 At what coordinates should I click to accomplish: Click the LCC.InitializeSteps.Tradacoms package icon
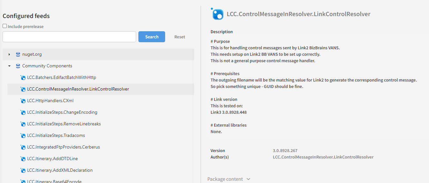tap(23, 136)
